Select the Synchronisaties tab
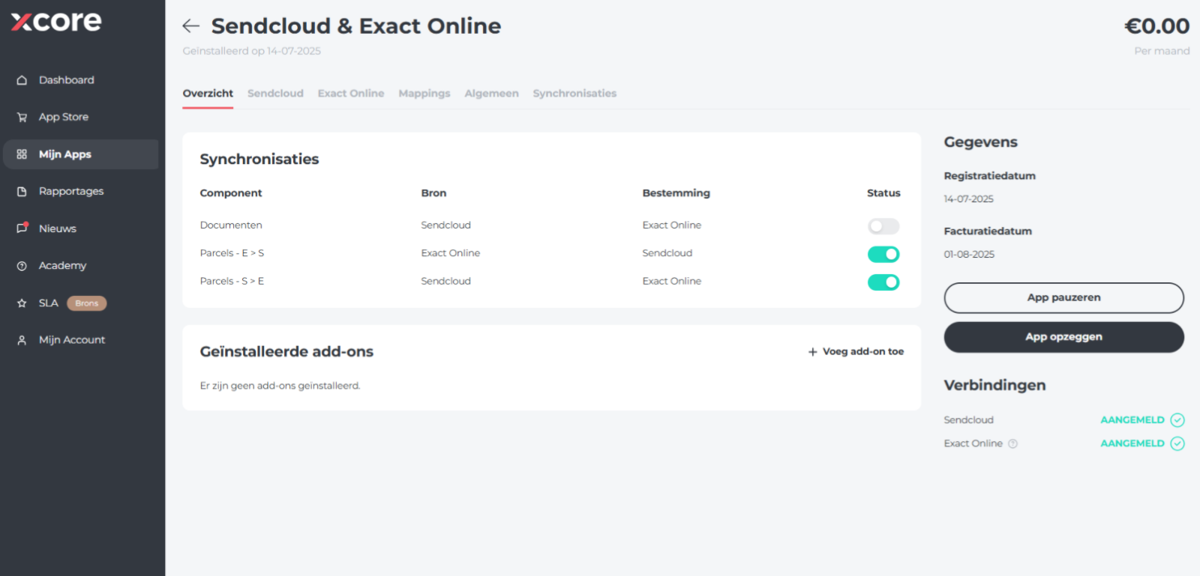 (x=574, y=94)
